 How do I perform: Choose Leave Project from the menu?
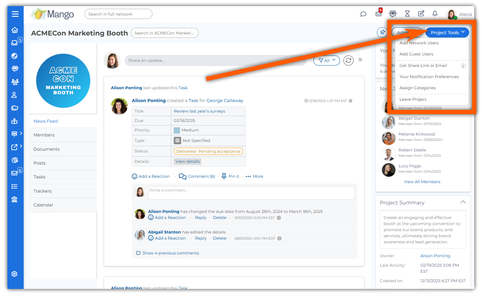[x=413, y=99]
